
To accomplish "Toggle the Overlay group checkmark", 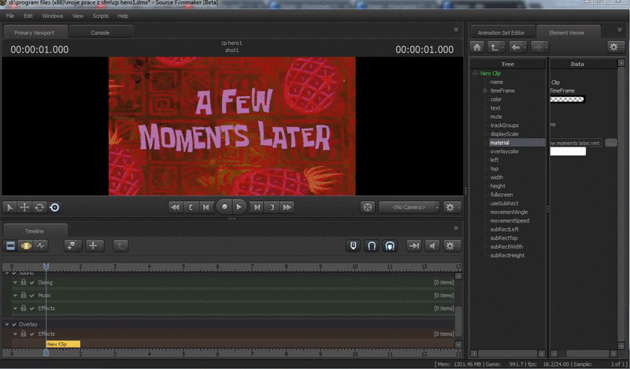I will [x=14, y=324].
